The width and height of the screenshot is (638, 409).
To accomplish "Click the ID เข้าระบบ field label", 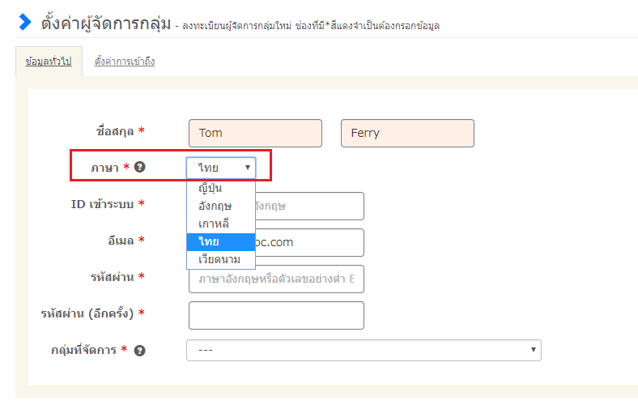I will tap(103, 203).
